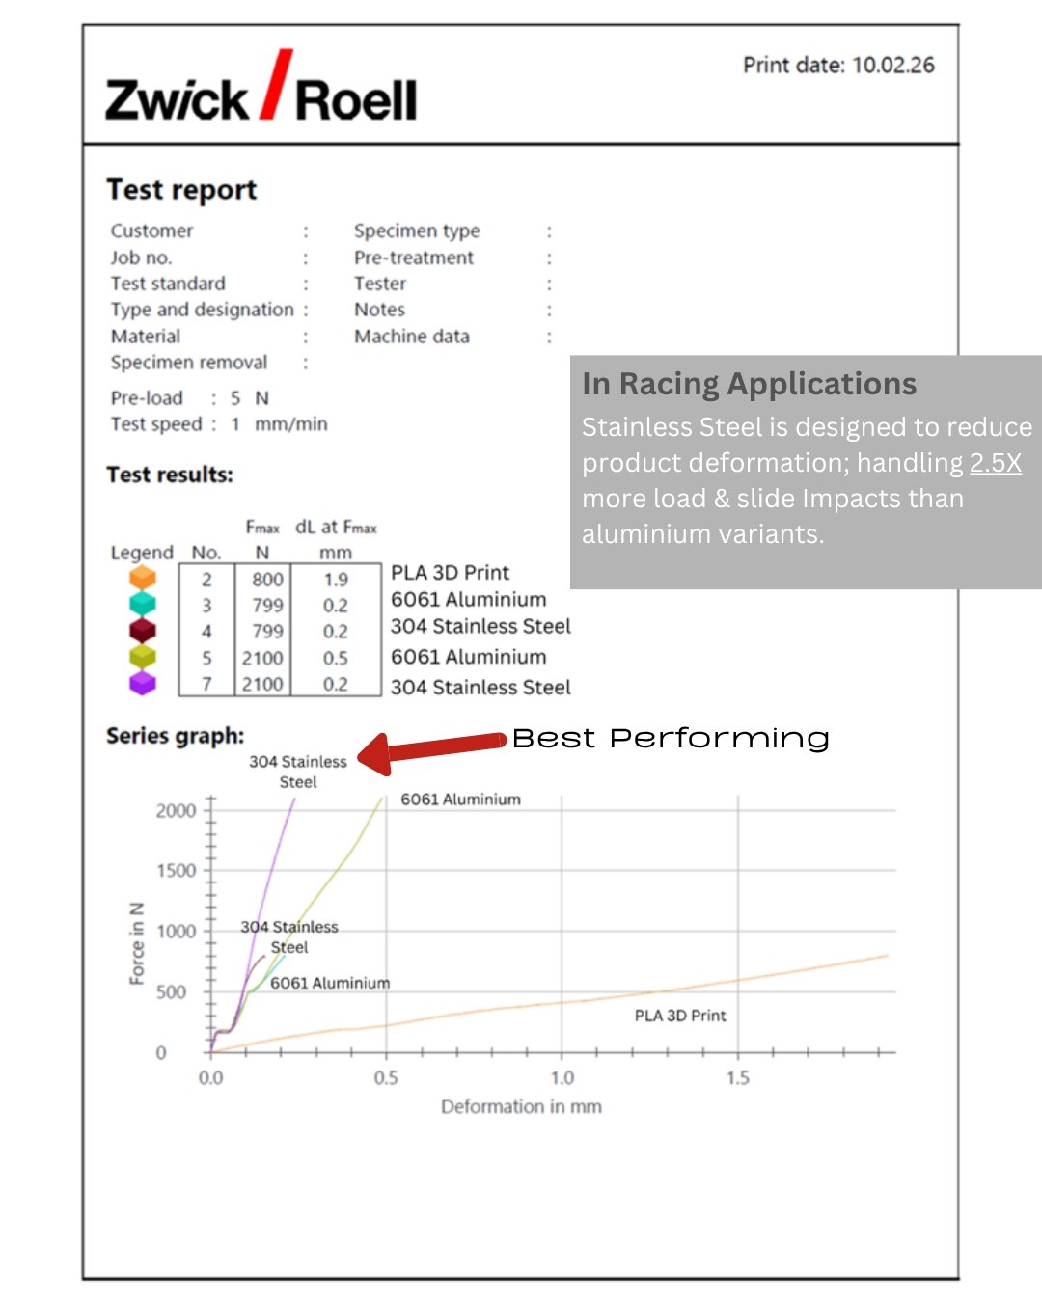
Task: Click the 'Force in N' axis title
Action: click(x=137, y=943)
